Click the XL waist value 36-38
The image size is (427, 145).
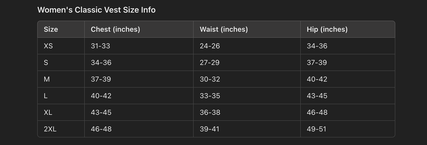[x=210, y=112]
